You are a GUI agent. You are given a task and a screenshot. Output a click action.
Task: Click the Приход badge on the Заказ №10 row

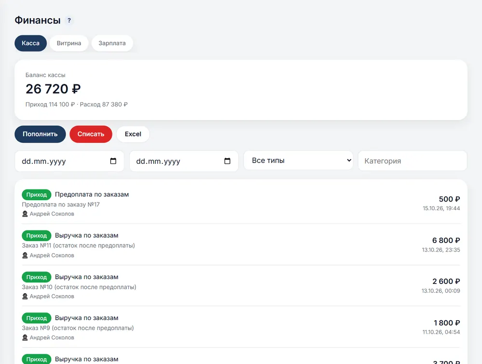pyautogui.click(x=36, y=277)
